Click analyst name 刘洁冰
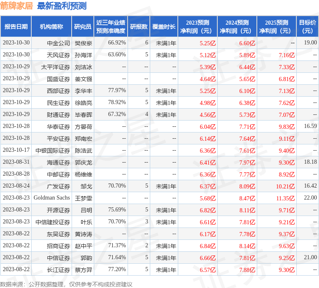Screen dimensions: 319x288 click(x=84, y=67)
